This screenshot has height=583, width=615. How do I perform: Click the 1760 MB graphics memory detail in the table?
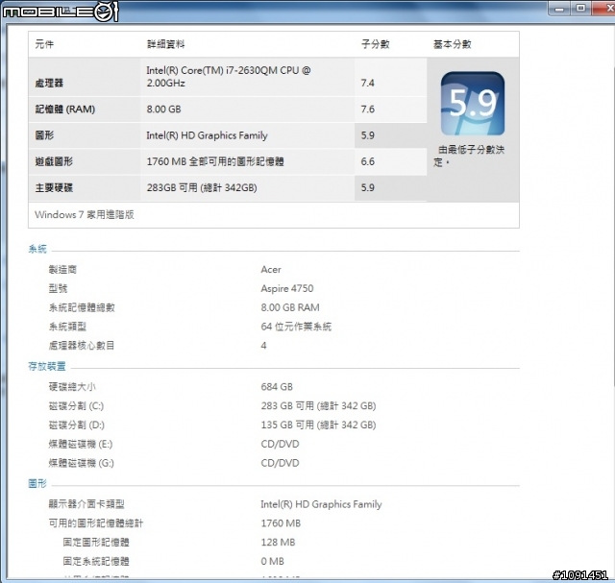[x=215, y=161]
